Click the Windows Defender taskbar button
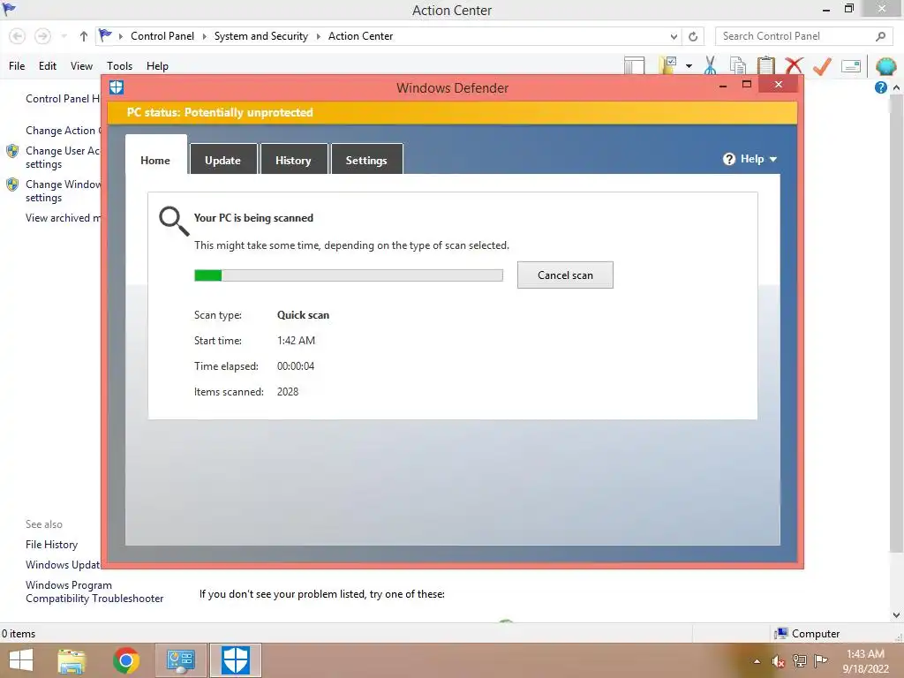The image size is (904, 678). (x=235, y=660)
